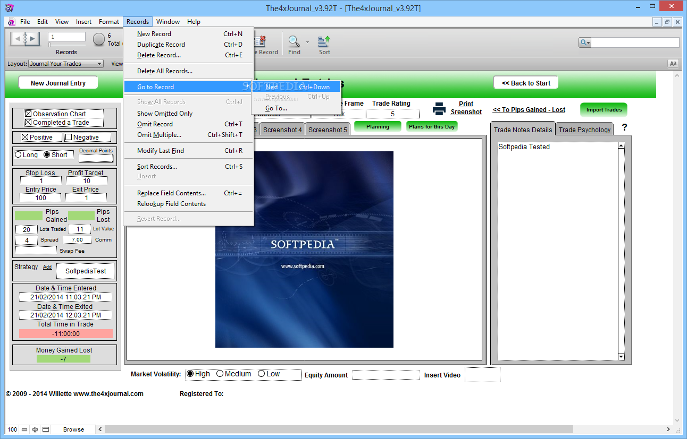The image size is (687, 439).
Task: Select the Long radio button
Action: coord(18,154)
